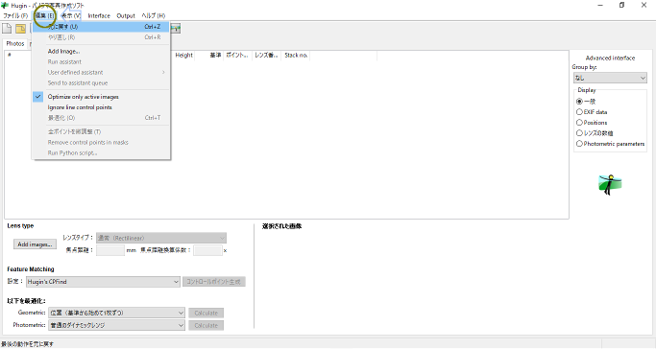
Task: Select Add Image... from the edit menu
Action: (x=101, y=51)
